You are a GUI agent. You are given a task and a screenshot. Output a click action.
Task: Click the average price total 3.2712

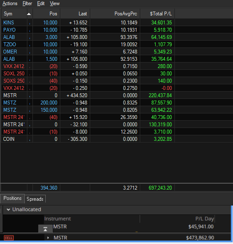(130, 188)
